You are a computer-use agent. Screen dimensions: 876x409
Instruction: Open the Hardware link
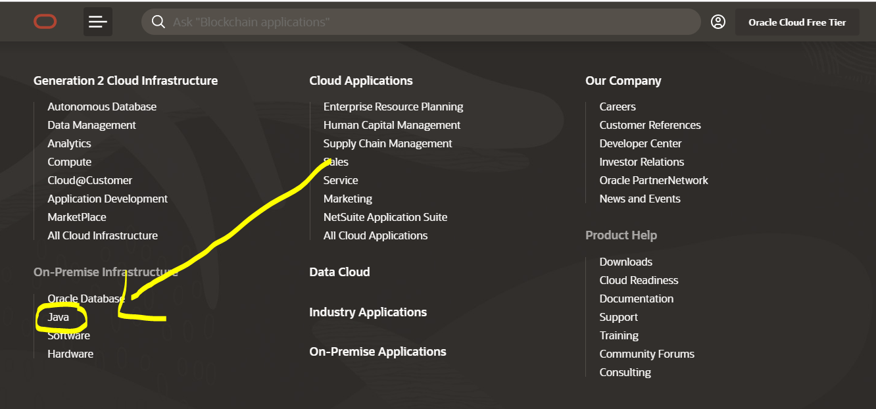point(70,354)
